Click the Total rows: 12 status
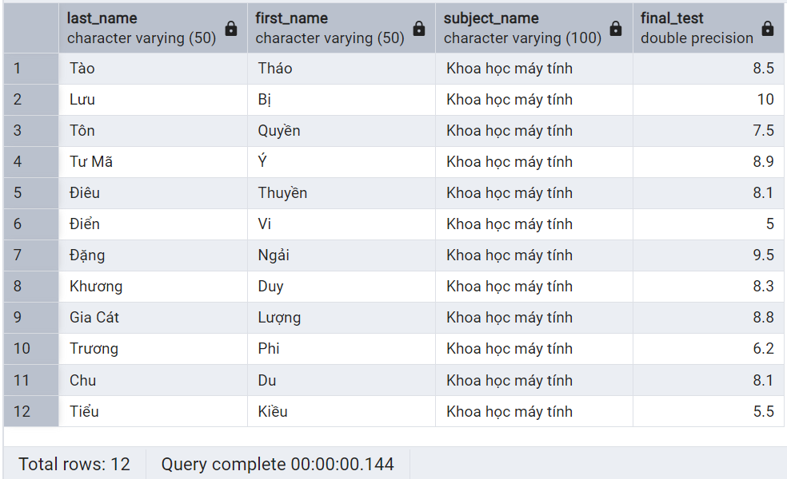Viewport: 787px width, 479px height. coord(74,465)
